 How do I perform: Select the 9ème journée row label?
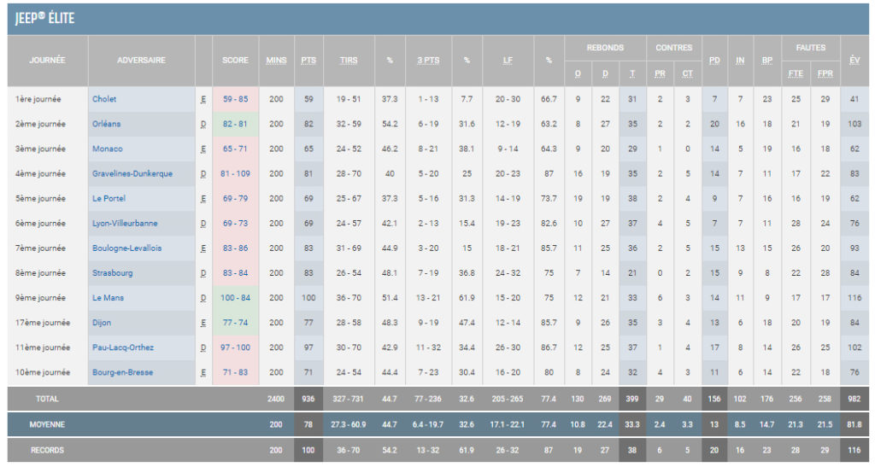pos(41,298)
